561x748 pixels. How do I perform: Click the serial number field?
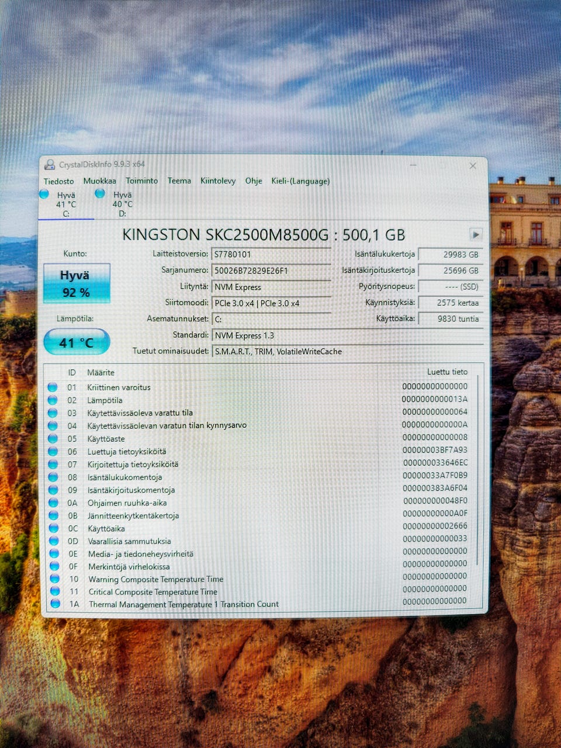tap(271, 271)
